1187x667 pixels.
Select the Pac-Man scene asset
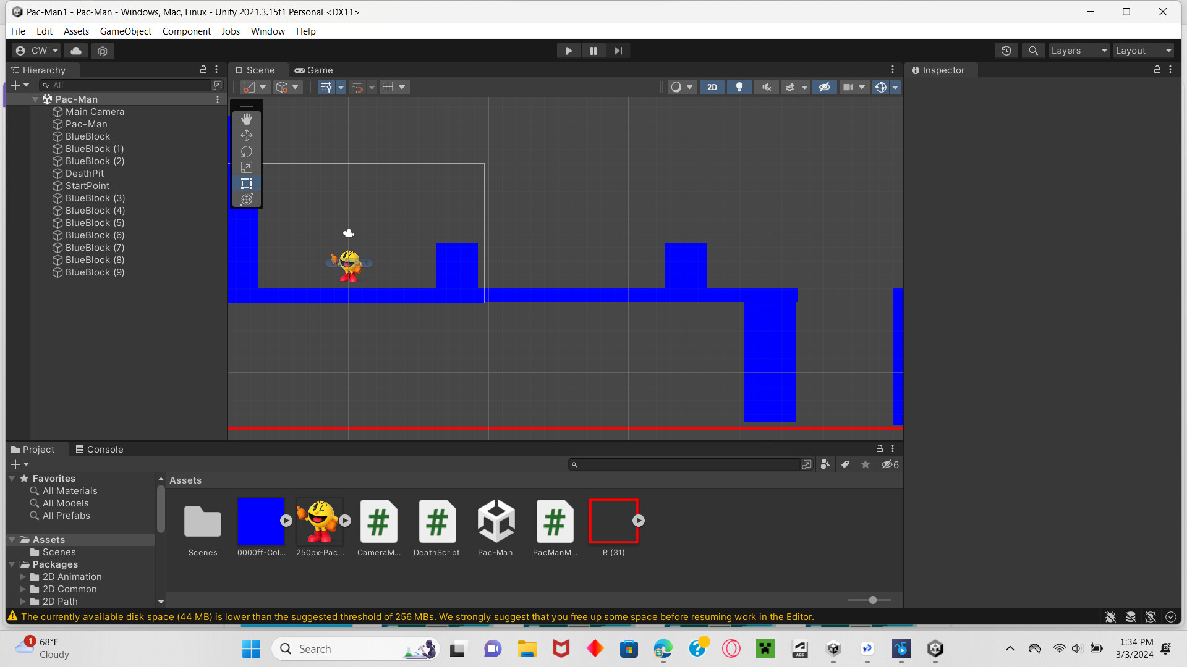[496, 528]
